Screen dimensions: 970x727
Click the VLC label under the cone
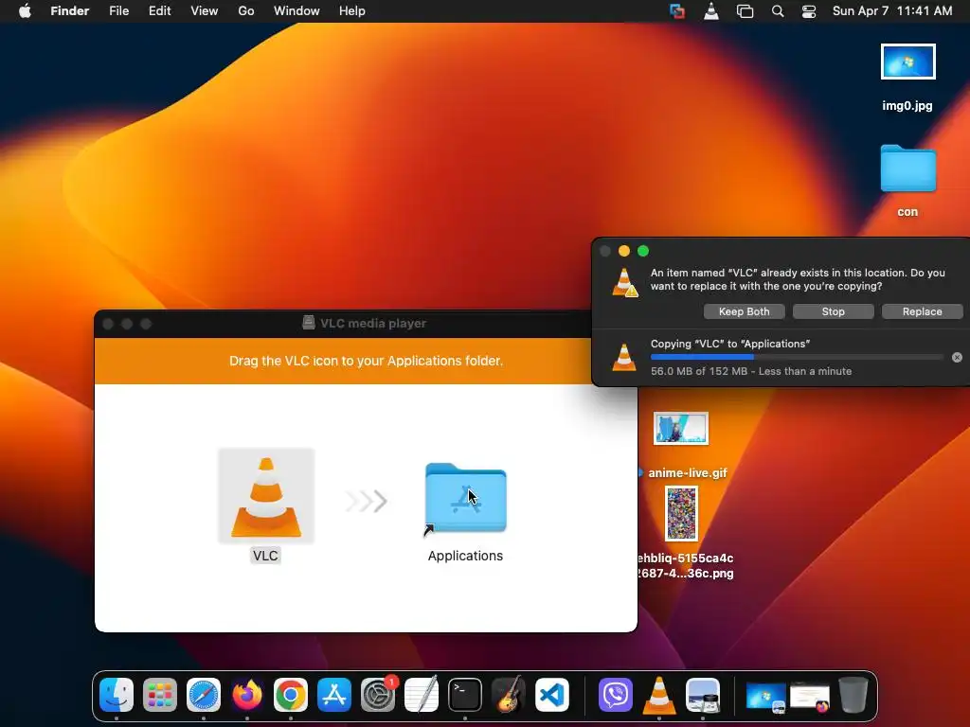[x=265, y=555]
